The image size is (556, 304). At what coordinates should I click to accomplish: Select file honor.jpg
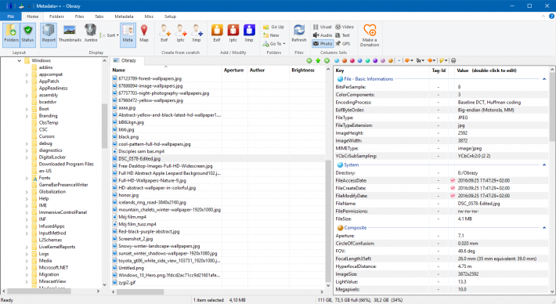point(128,195)
